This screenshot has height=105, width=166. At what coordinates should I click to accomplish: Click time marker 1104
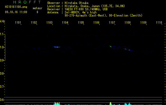click(x=65, y=22)
